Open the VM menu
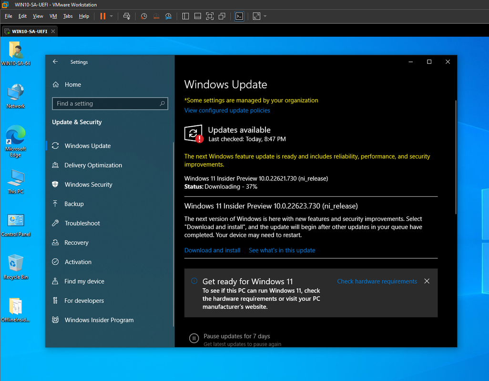 point(53,16)
